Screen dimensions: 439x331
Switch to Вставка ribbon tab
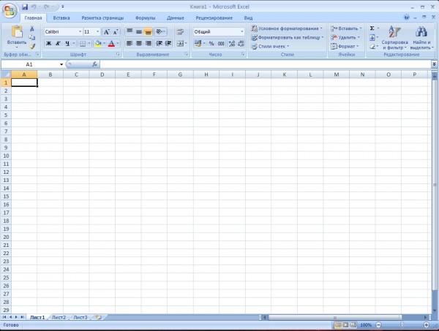(x=61, y=18)
